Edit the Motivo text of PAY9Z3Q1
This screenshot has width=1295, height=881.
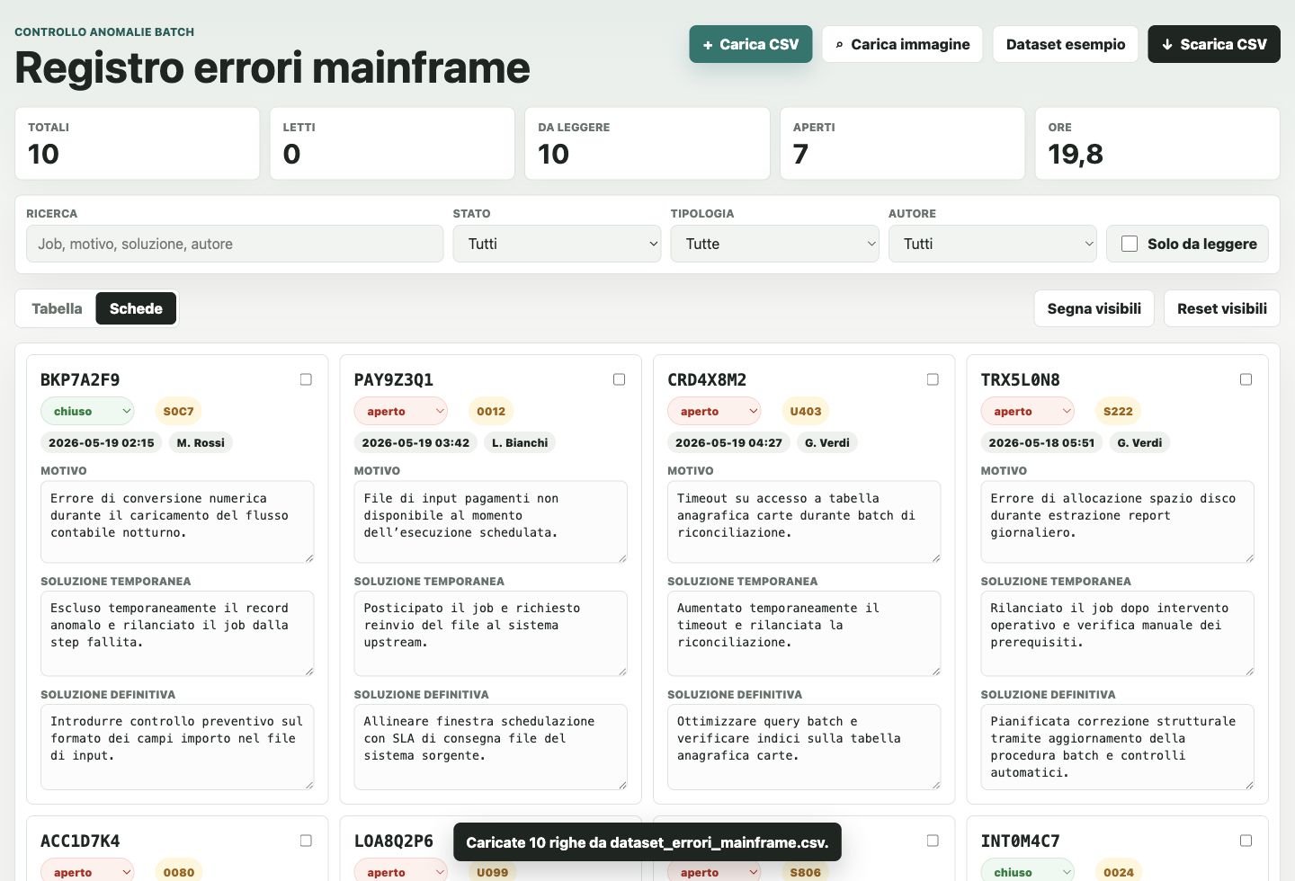click(x=491, y=522)
